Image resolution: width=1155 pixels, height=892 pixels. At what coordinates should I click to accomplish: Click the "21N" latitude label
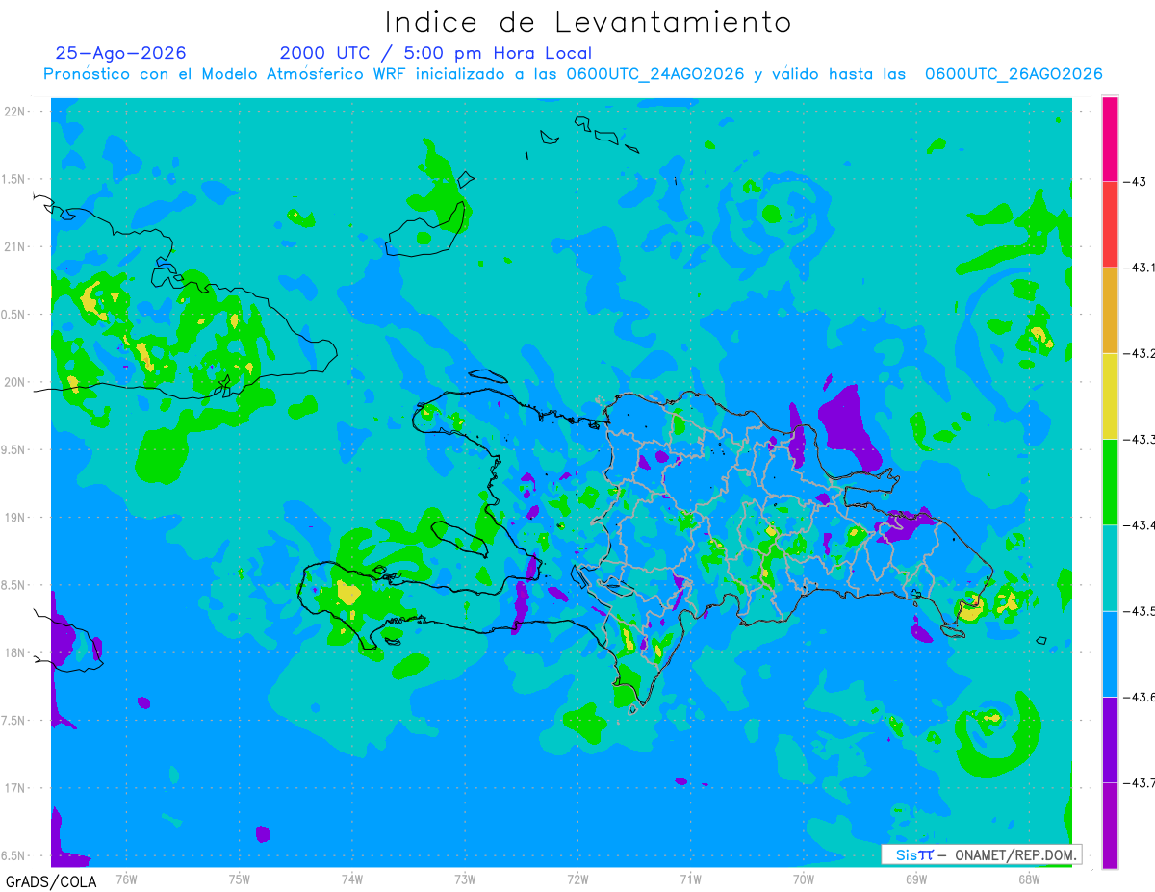point(15,247)
